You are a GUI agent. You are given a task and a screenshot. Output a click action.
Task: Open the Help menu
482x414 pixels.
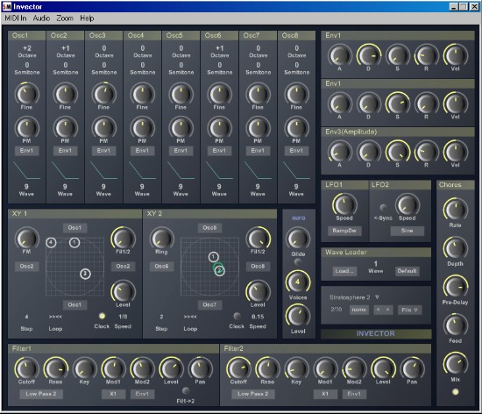tap(87, 18)
